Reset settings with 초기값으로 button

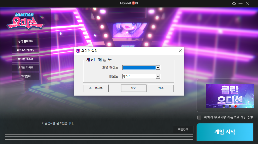click(96, 88)
